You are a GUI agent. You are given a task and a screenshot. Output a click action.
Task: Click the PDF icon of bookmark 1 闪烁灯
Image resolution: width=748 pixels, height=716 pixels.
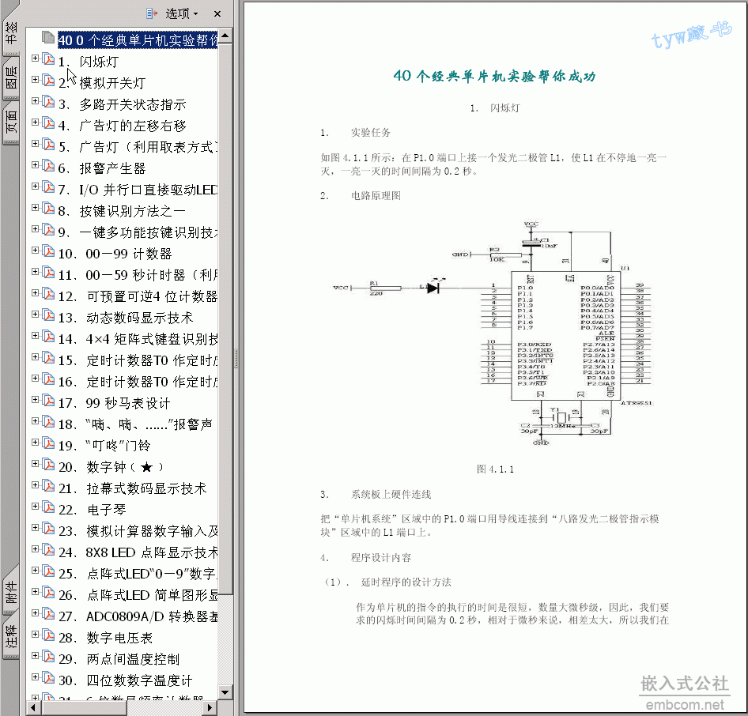tap(47, 60)
